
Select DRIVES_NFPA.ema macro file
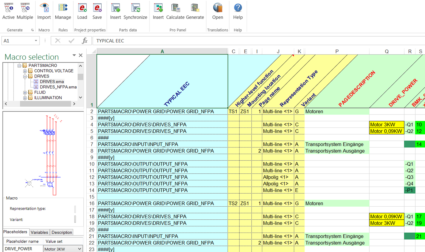click(x=58, y=87)
